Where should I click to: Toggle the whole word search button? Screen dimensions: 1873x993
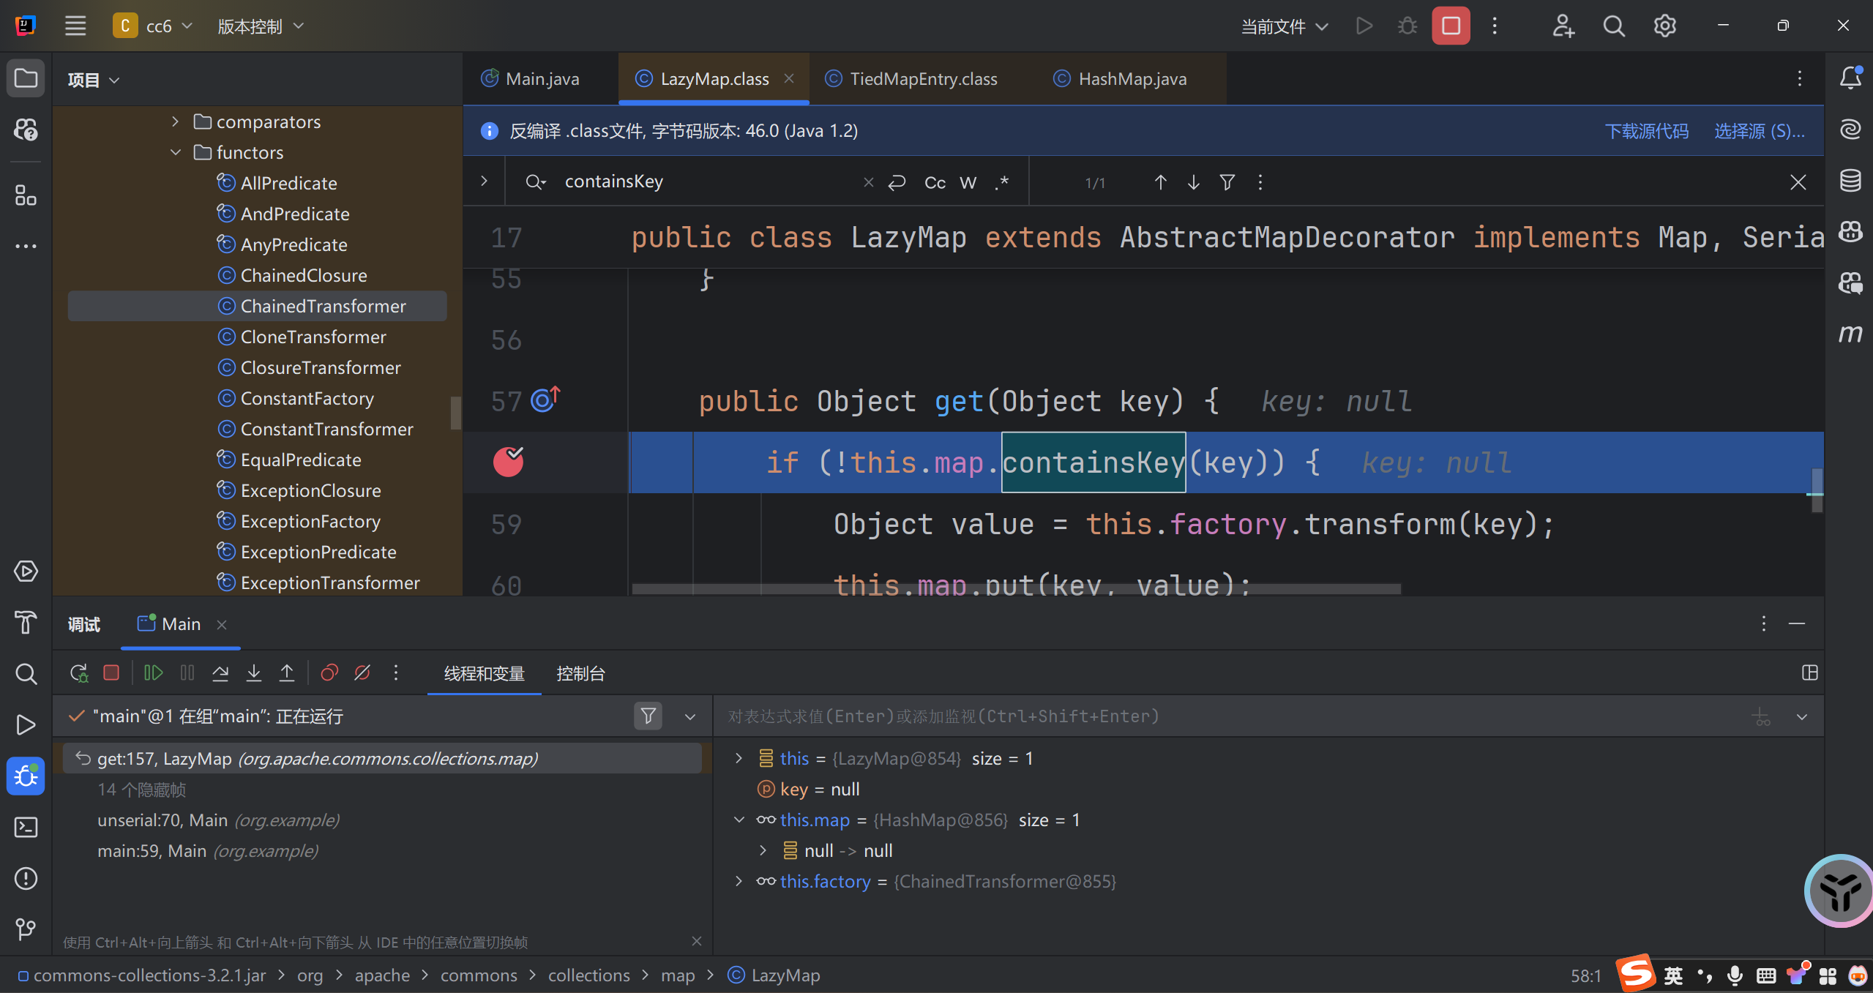click(968, 181)
